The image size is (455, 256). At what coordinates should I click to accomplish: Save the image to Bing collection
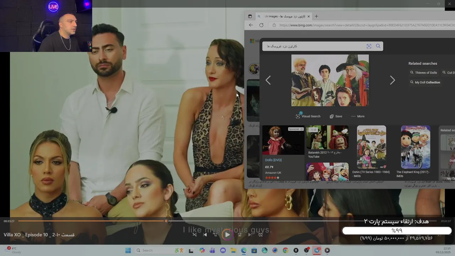pyautogui.click(x=336, y=116)
